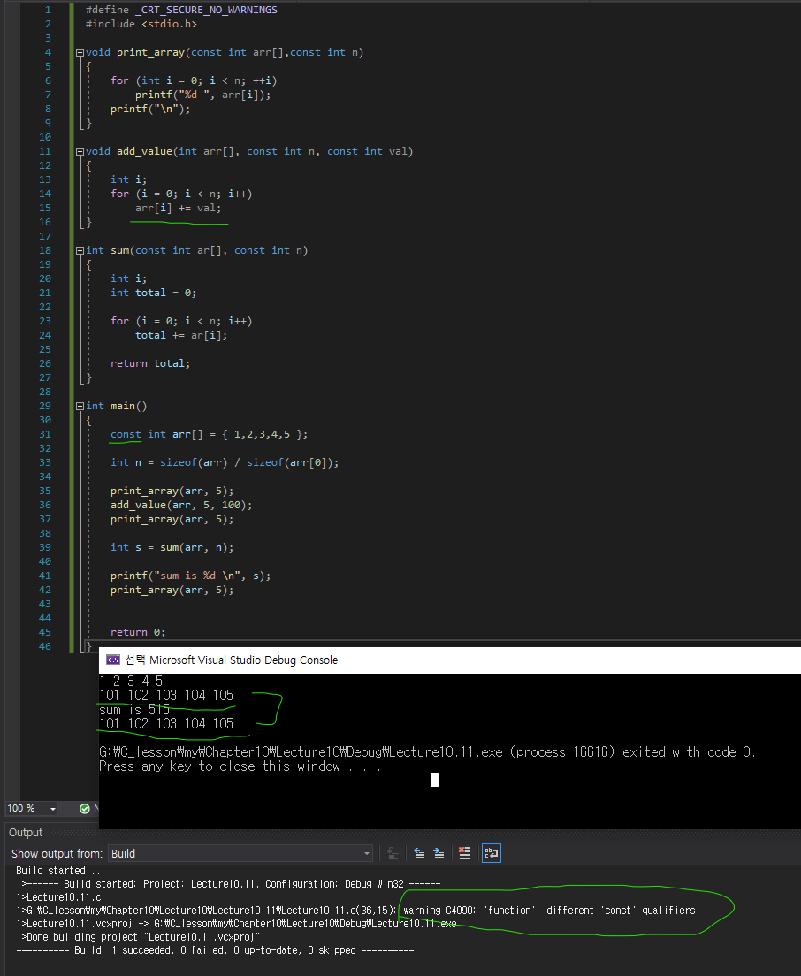This screenshot has height=976, width=801.
Task: Click 'arr[i] += val;' in the code
Action: 178,209
